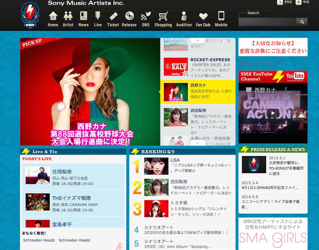Open the Shopping cart icon

[x=163, y=16]
